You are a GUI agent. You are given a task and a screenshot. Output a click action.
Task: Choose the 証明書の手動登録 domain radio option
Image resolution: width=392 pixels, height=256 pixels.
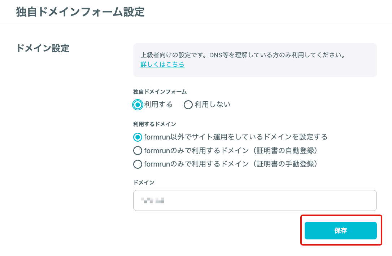tap(138, 164)
